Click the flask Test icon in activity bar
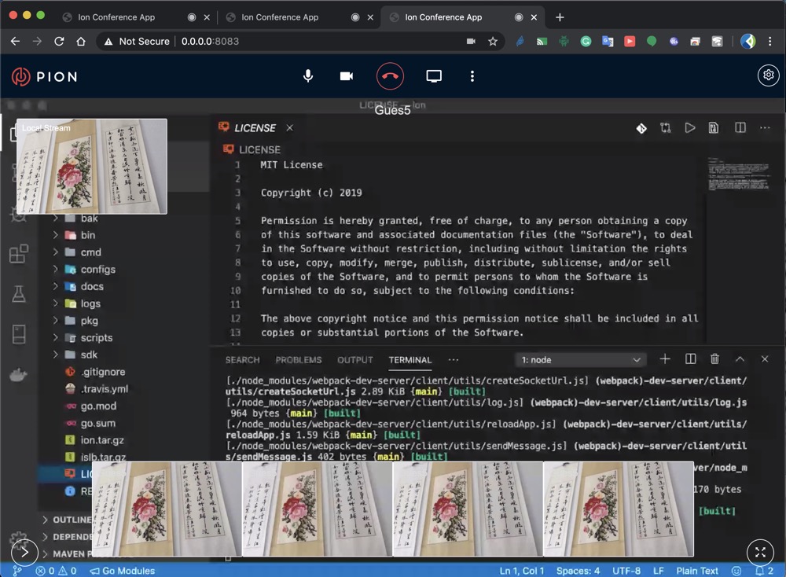This screenshot has width=786, height=577. coord(19,294)
